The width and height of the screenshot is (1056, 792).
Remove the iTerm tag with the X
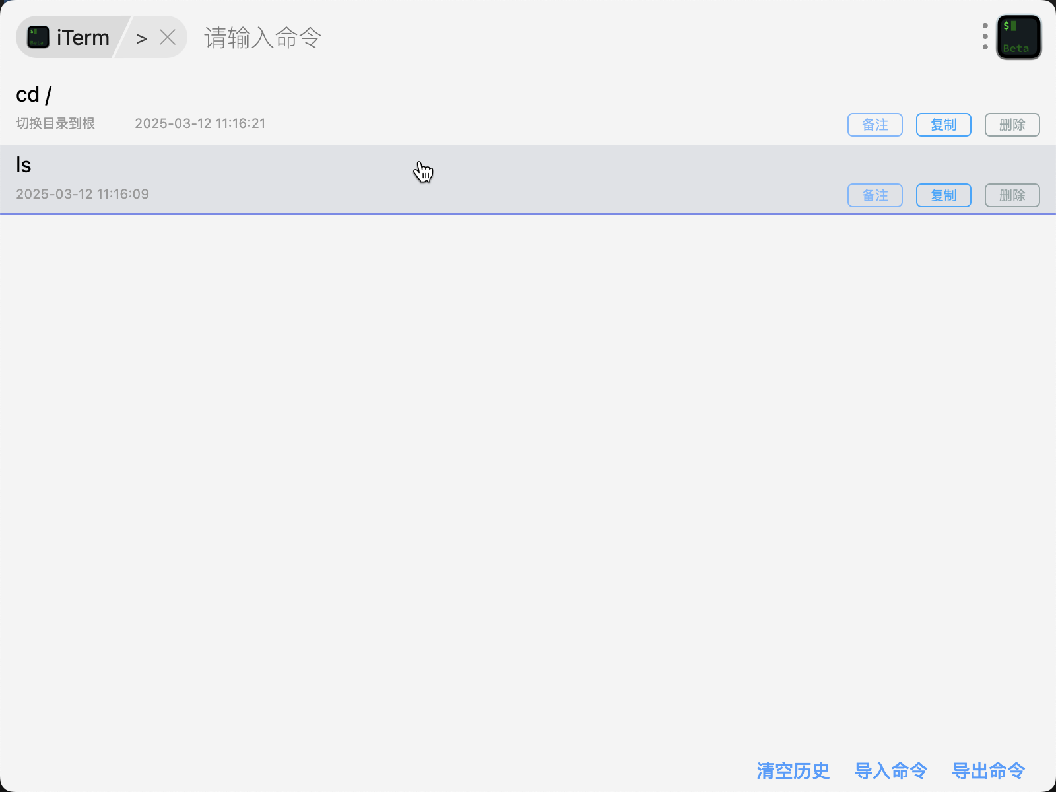pyautogui.click(x=168, y=37)
